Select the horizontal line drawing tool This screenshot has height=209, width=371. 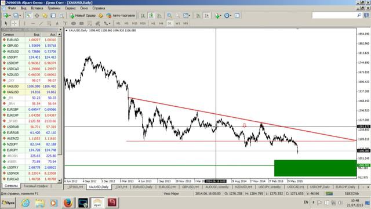pyautogui.click(x=33, y=23)
